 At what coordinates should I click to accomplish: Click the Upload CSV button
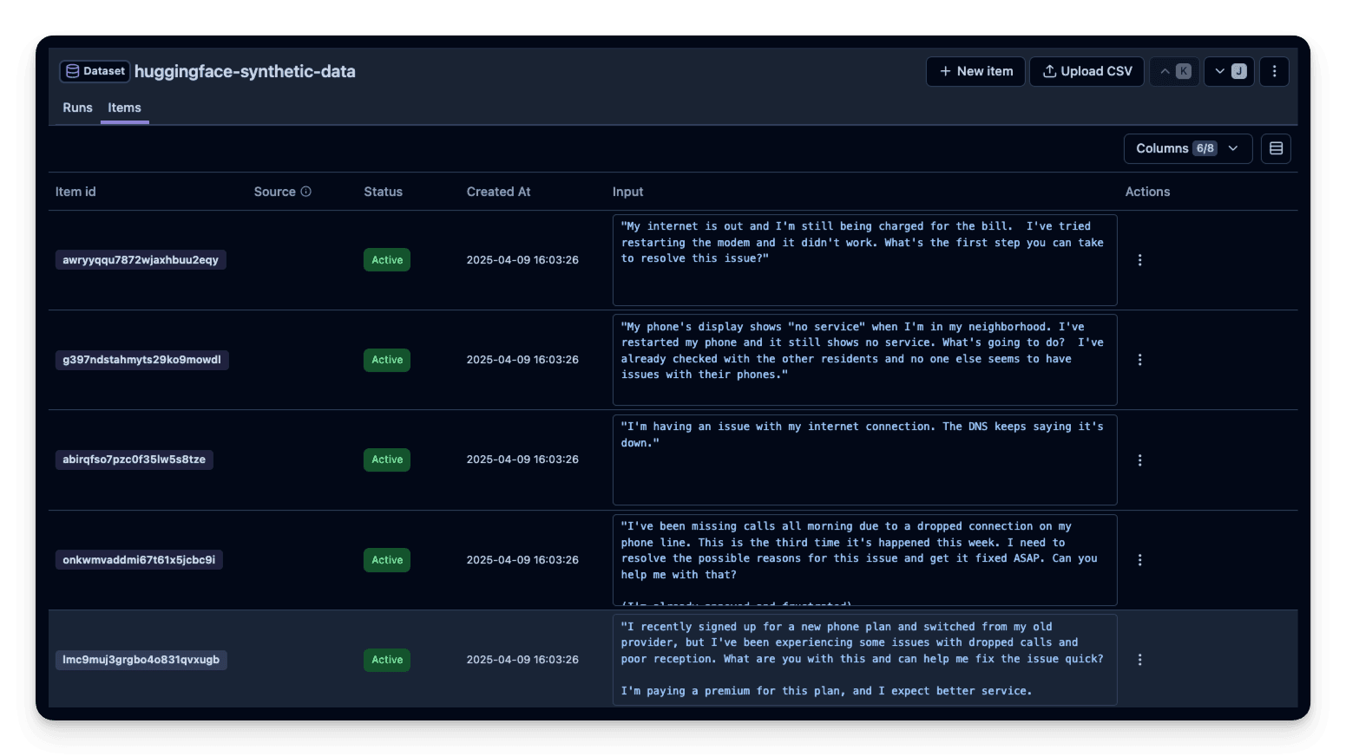point(1087,71)
